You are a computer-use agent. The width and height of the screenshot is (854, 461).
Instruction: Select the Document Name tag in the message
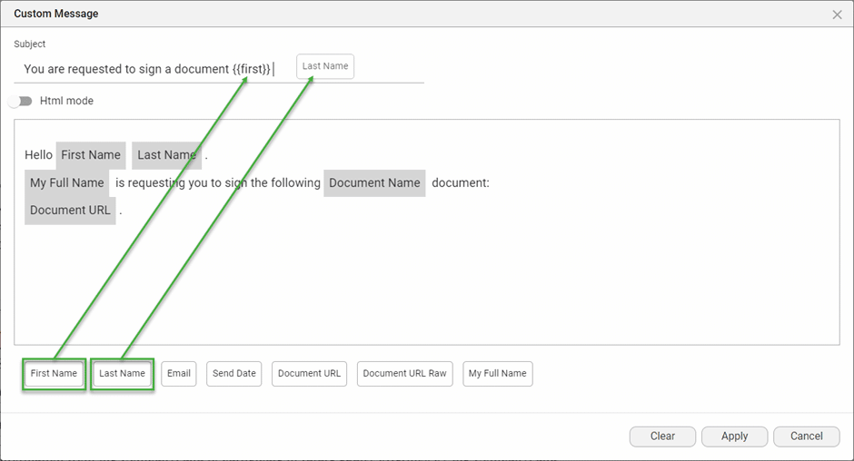point(374,183)
